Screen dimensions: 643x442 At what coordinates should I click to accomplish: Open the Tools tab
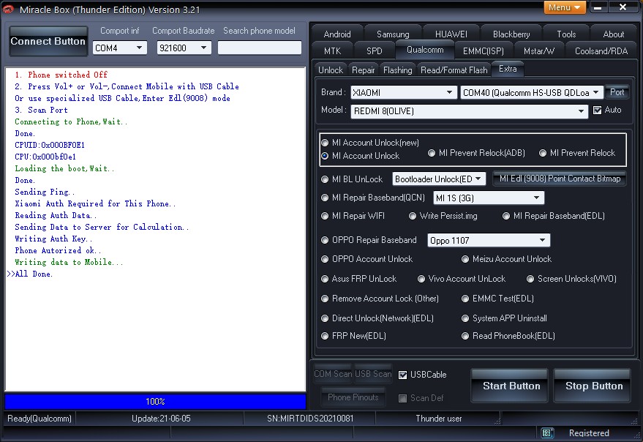(566, 34)
